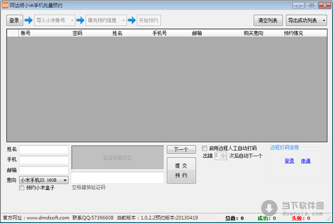Click the 当前版本 1.0.2.2 status text

(136, 218)
